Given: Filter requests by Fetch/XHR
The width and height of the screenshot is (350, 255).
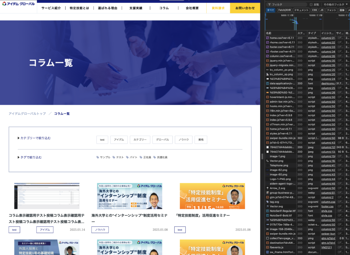Looking at the screenshot, I should coord(285,10).
